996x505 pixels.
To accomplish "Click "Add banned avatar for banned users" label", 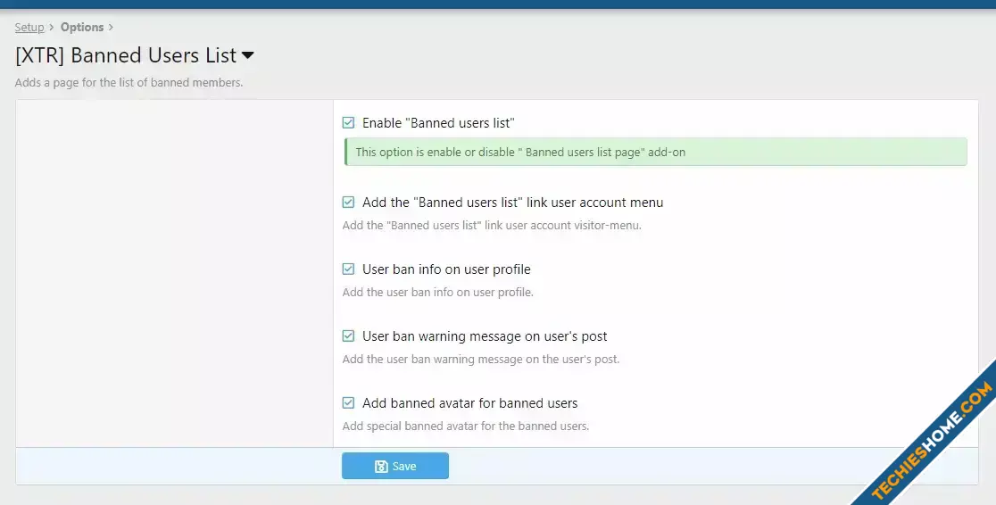I will [469, 403].
